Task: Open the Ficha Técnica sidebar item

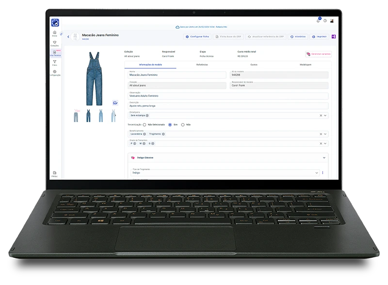Action: pos(55,53)
